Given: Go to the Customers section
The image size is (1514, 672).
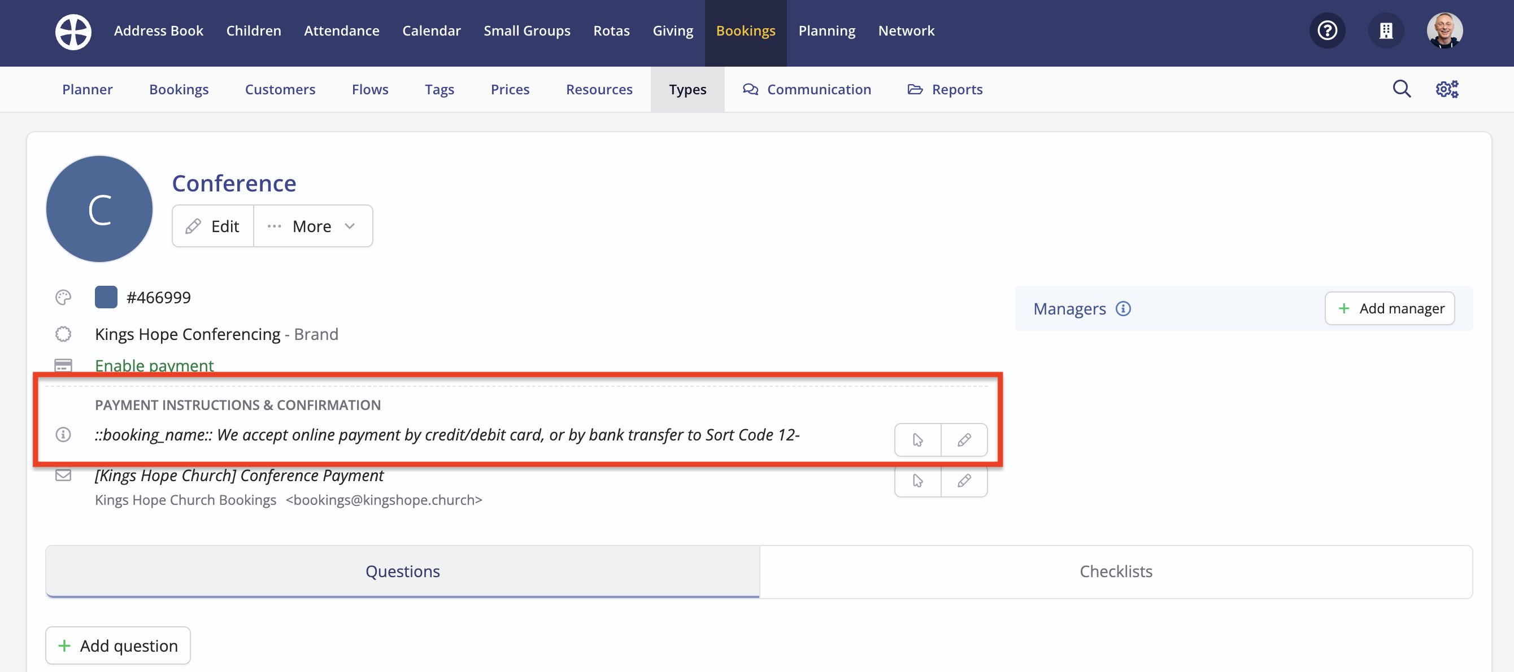Looking at the screenshot, I should coord(280,89).
